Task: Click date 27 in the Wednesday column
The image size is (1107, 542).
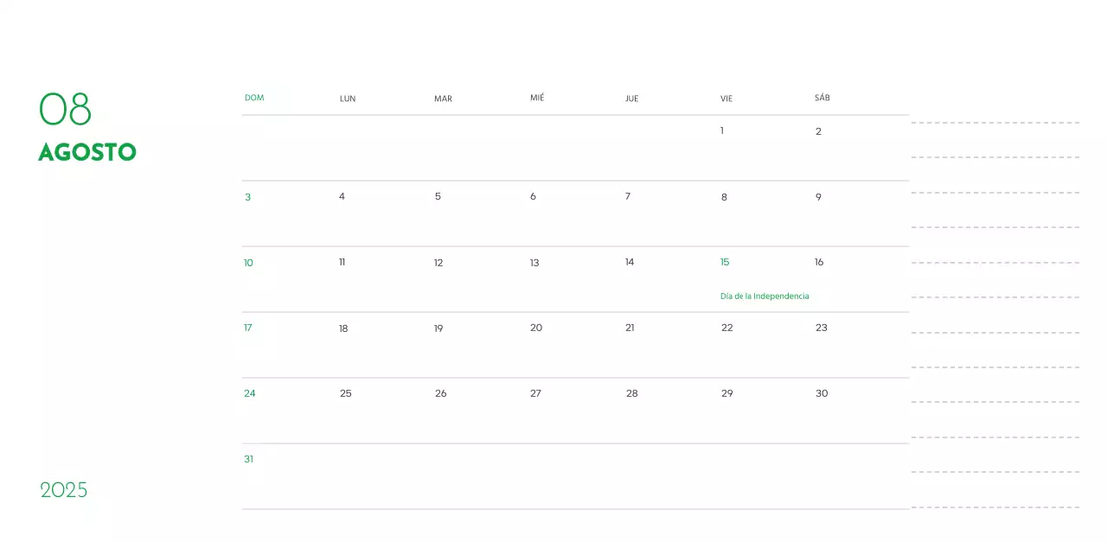Action: click(535, 393)
